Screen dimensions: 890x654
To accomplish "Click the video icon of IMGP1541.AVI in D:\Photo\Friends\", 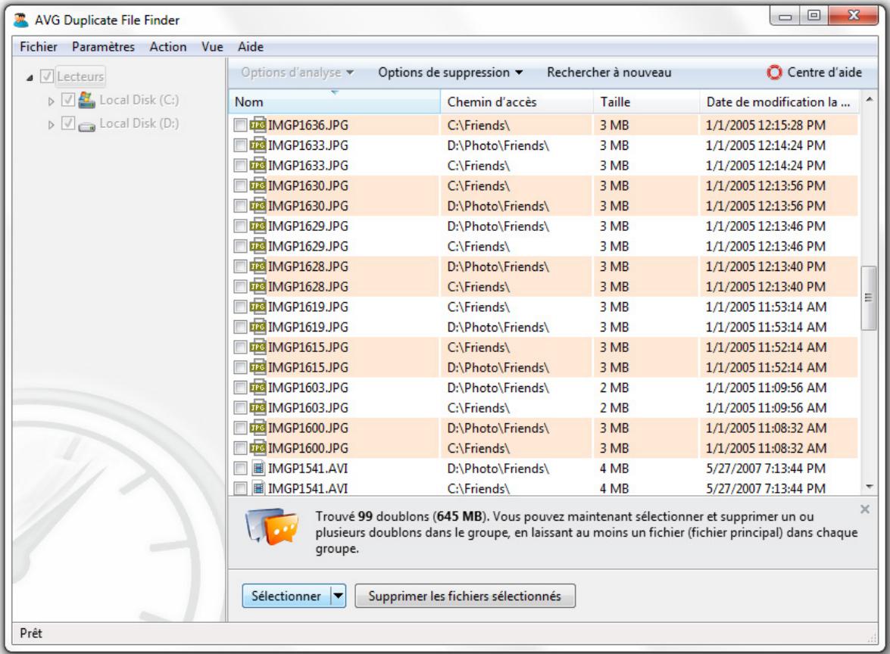I will coord(258,469).
